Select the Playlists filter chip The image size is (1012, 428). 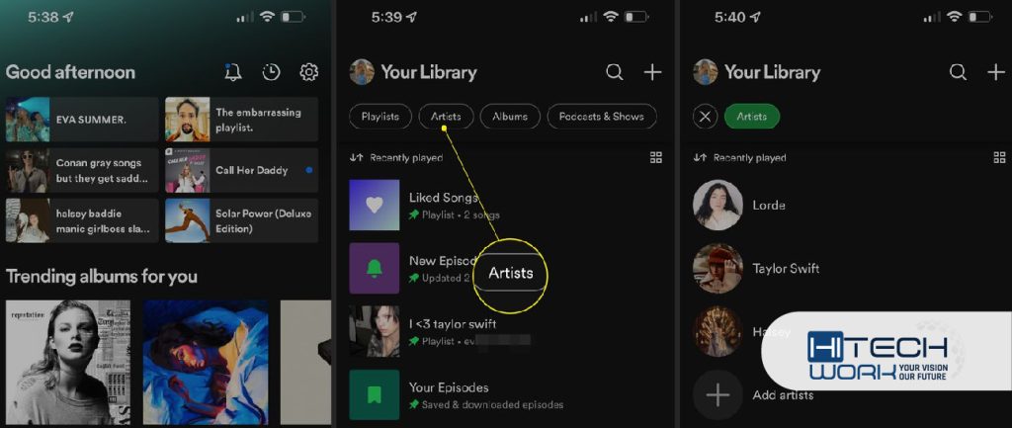(379, 117)
